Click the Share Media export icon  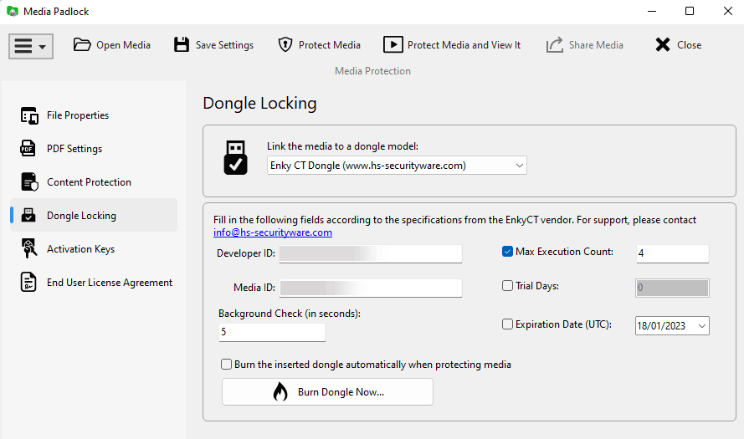554,44
